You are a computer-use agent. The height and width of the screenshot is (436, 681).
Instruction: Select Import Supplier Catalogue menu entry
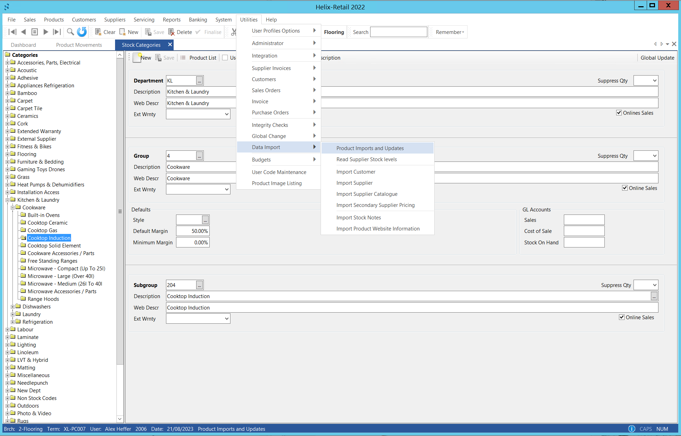pyautogui.click(x=367, y=194)
